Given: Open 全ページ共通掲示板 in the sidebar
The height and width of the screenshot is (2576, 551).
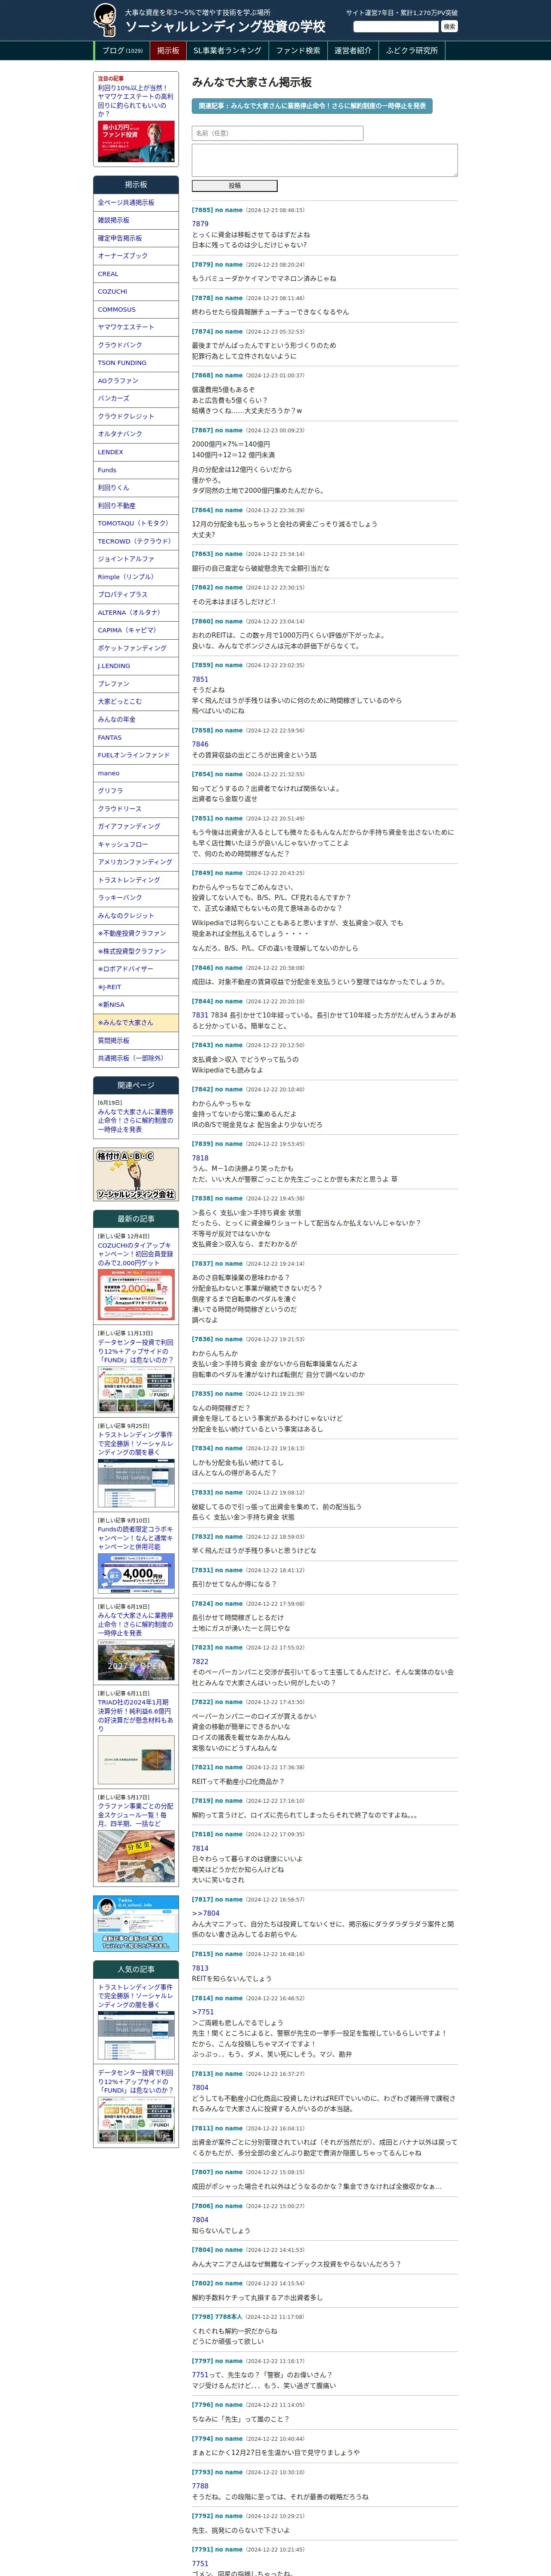Looking at the screenshot, I should pyautogui.click(x=136, y=203).
